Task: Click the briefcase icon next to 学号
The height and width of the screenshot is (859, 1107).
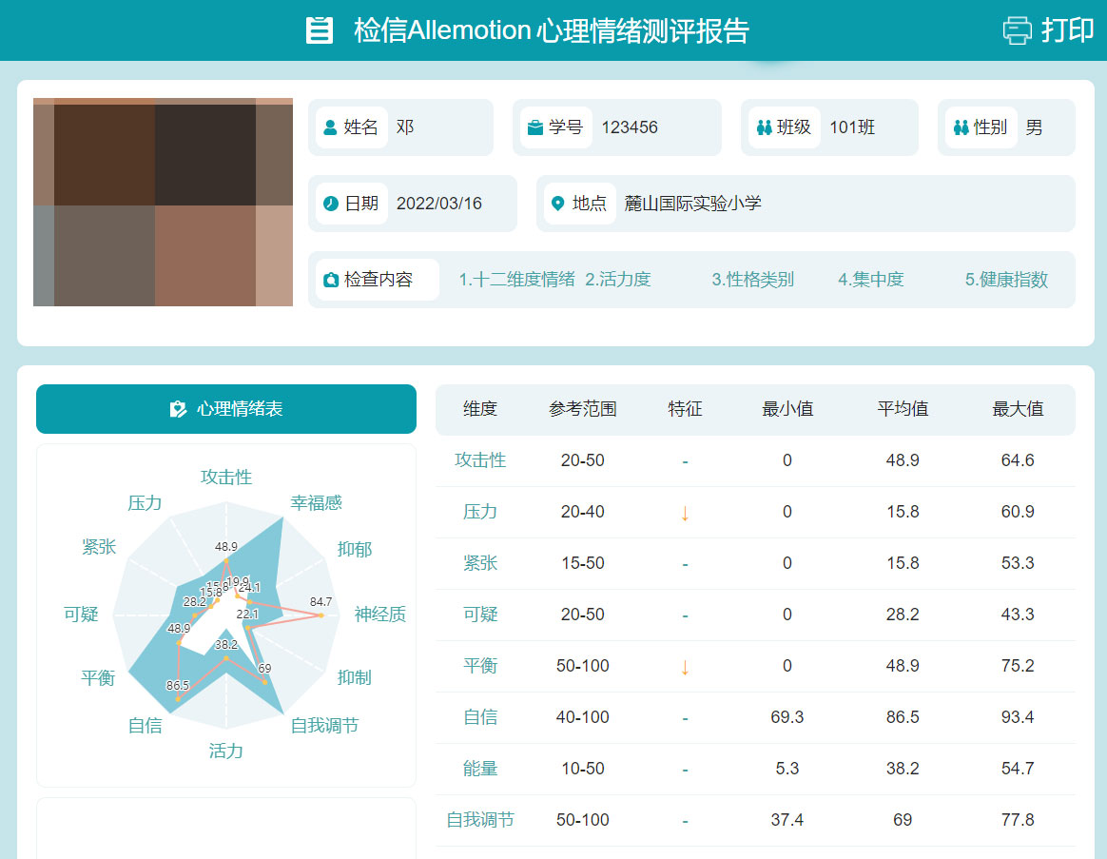Action: coord(535,127)
